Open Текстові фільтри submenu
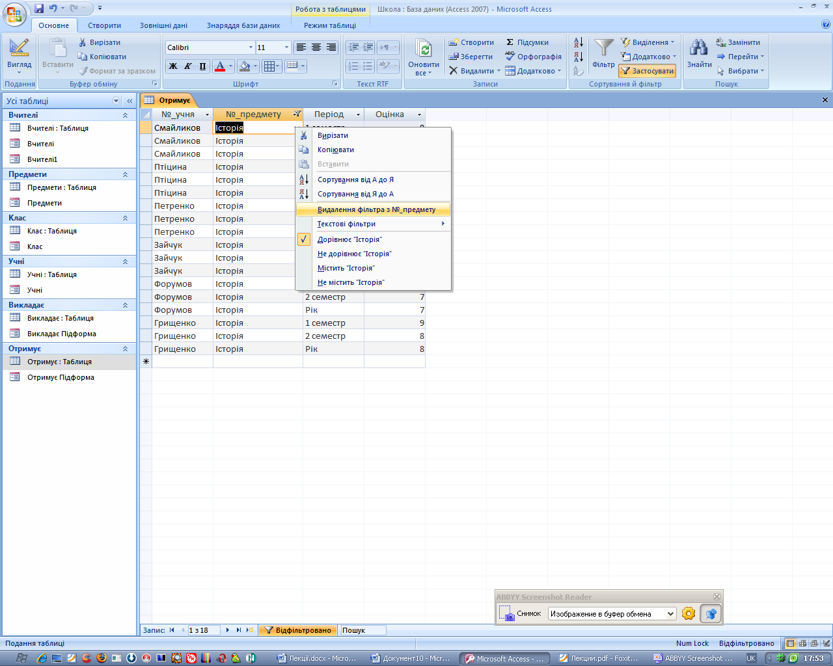The width and height of the screenshot is (833, 666). (x=373, y=224)
